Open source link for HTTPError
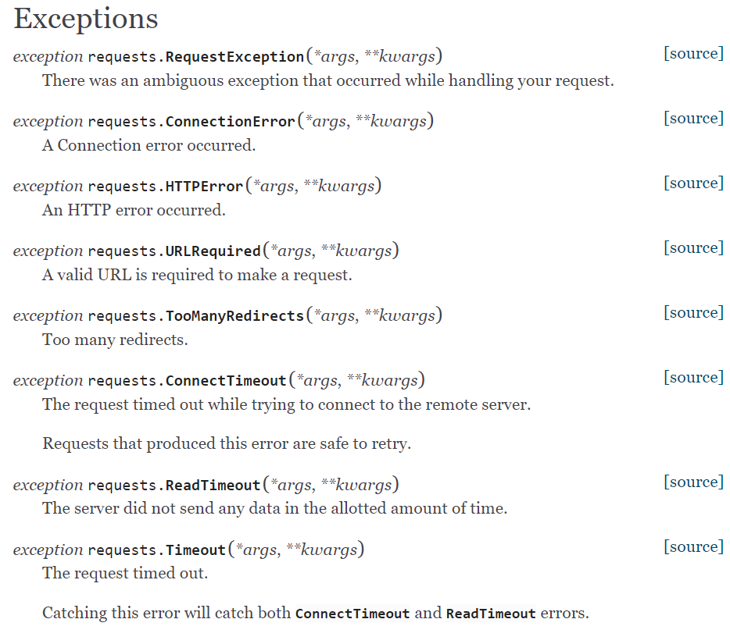This screenshot has width=730, height=644. (694, 183)
